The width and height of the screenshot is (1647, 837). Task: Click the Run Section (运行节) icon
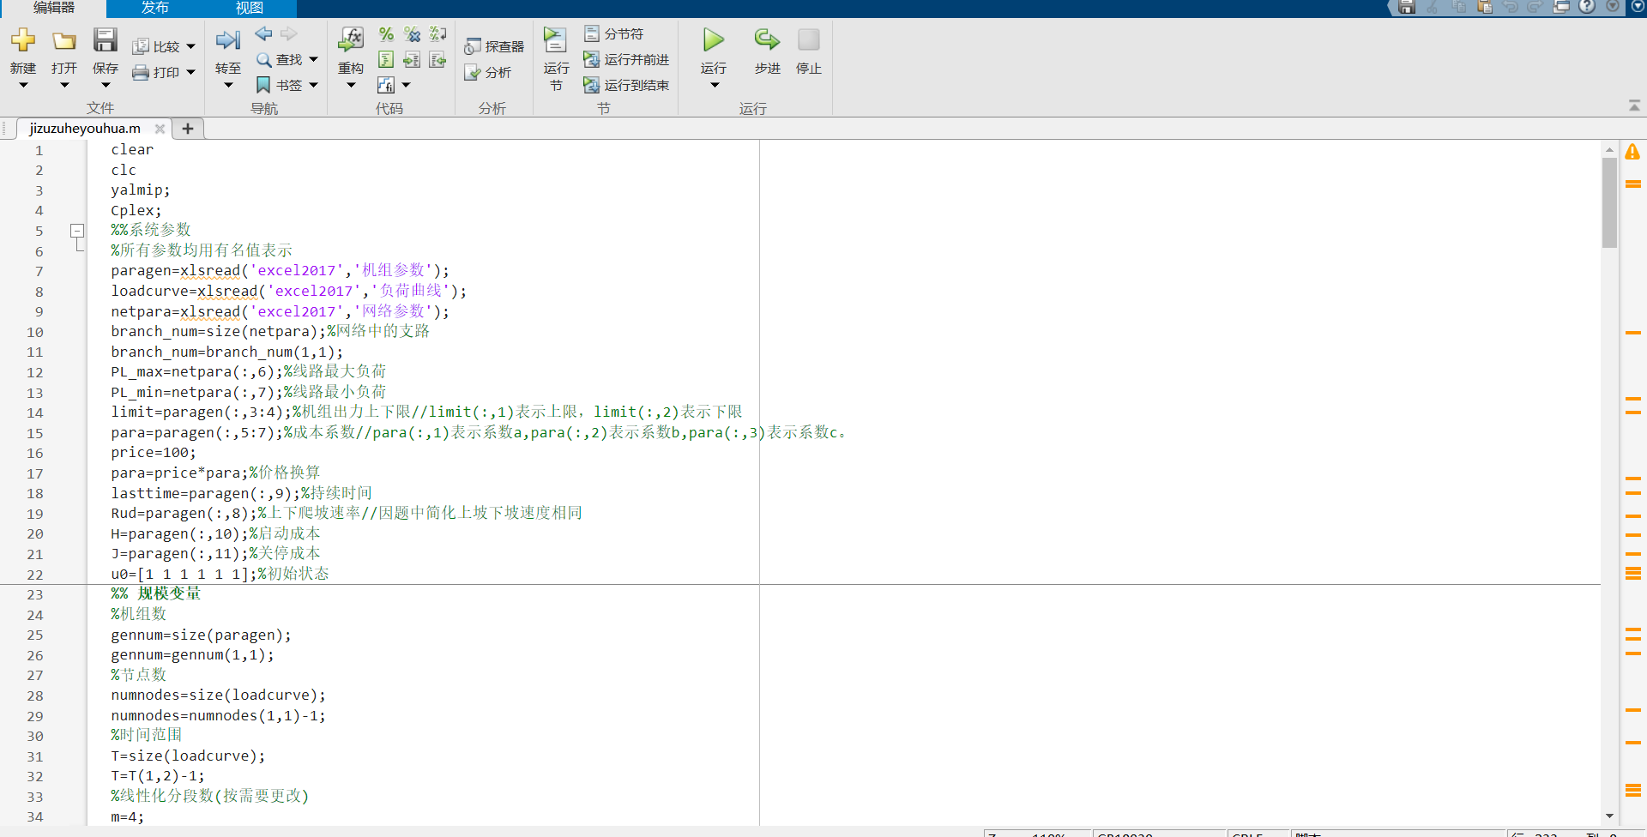[555, 40]
